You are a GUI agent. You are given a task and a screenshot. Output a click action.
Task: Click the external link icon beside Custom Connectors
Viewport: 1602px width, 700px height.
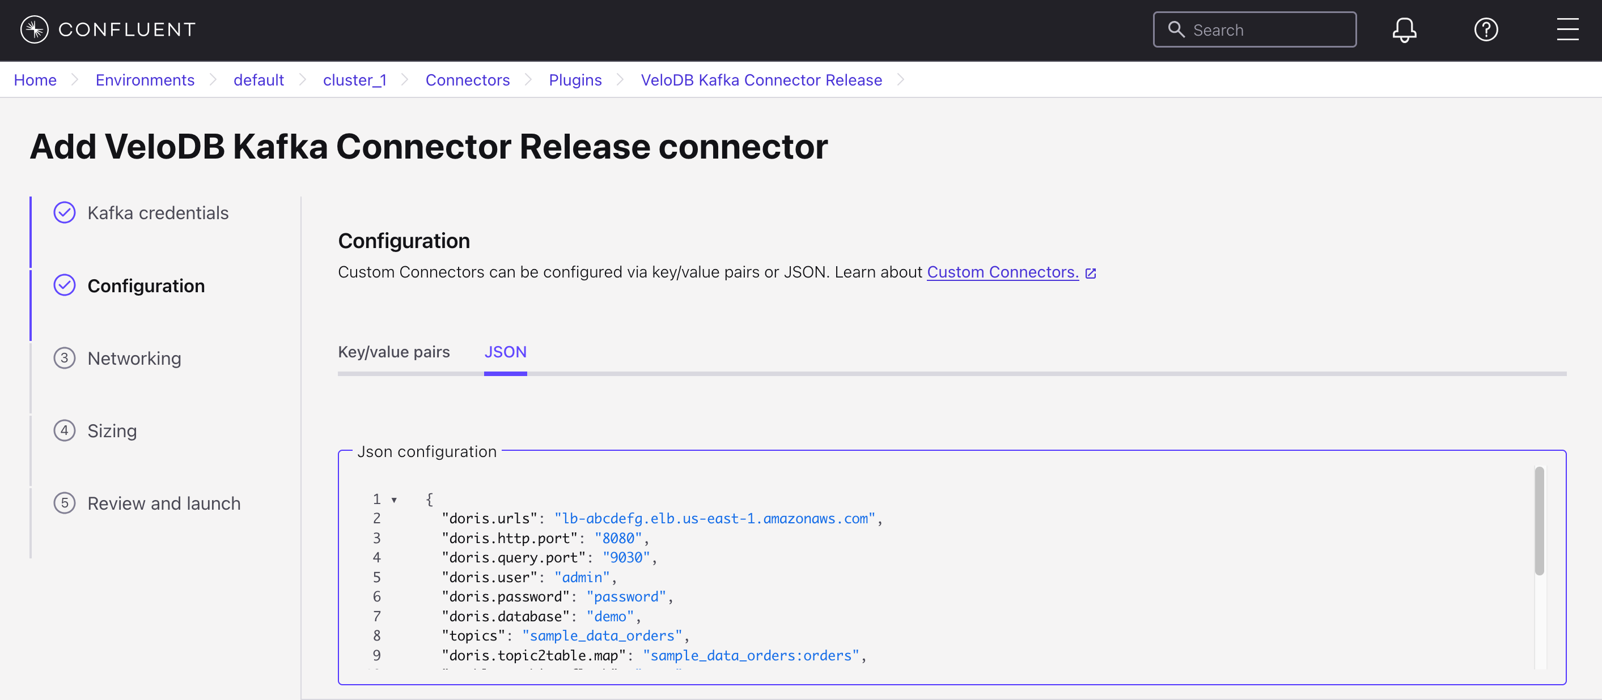tap(1090, 274)
